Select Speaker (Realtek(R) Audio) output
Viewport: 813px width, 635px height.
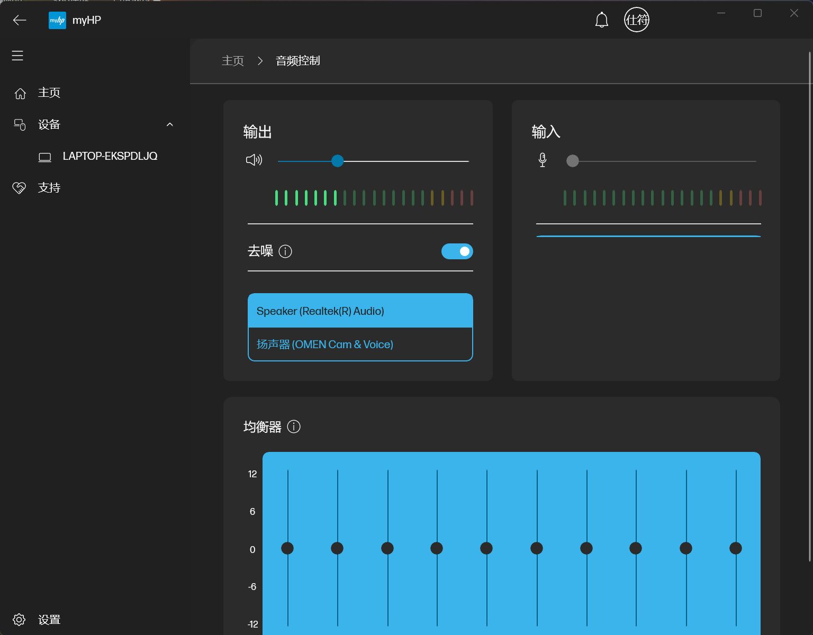360,311
